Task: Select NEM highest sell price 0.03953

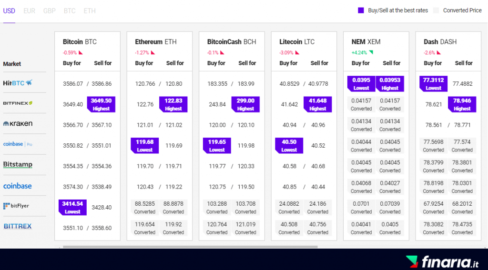Action: (390, 84)
